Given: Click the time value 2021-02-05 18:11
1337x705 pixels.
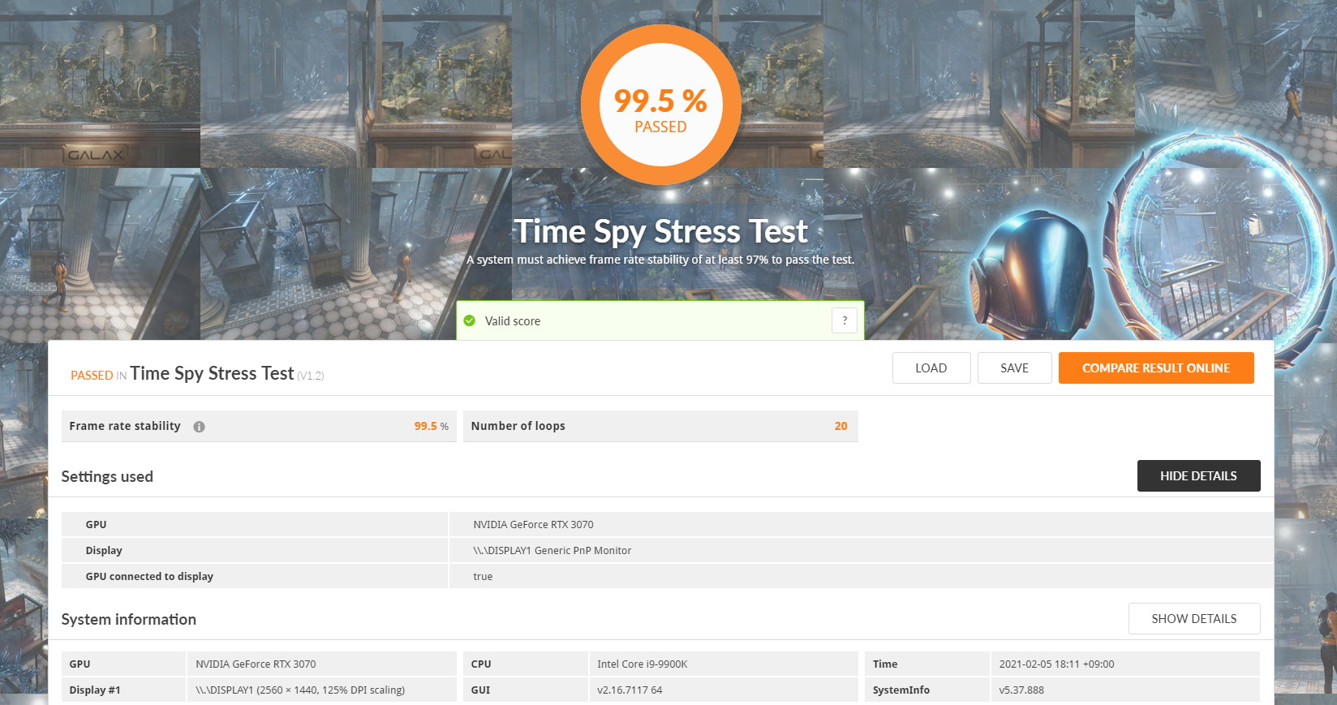Looking at the screenshot, I should (1056, 664).
